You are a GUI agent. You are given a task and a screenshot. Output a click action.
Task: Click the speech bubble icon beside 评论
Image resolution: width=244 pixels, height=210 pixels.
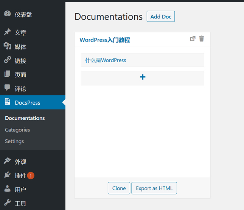7,88
